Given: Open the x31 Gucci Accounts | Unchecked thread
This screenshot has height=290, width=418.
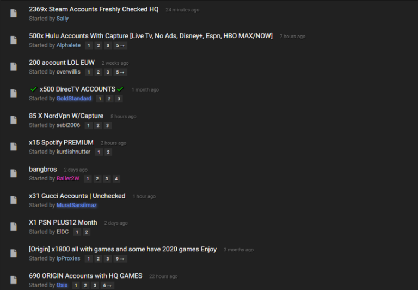Looking at the screenshot, I should click(x=77, y=196).
